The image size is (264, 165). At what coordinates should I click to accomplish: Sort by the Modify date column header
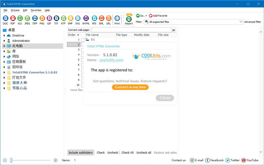142,35
